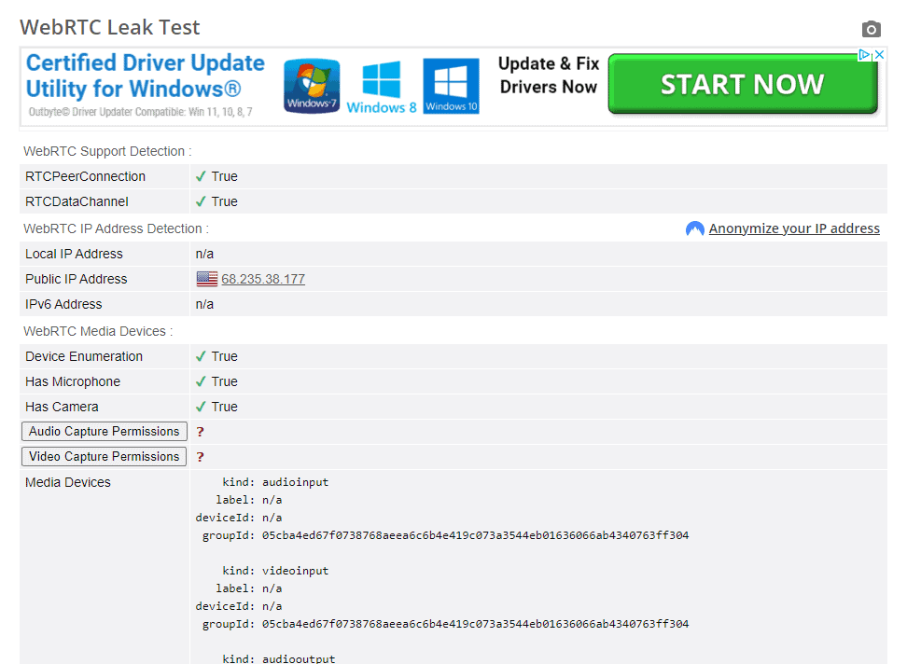Click the red question mark beside Video Capture
Image resolution: width=907 pixels, height=664 pixels.
pos(200,457)
